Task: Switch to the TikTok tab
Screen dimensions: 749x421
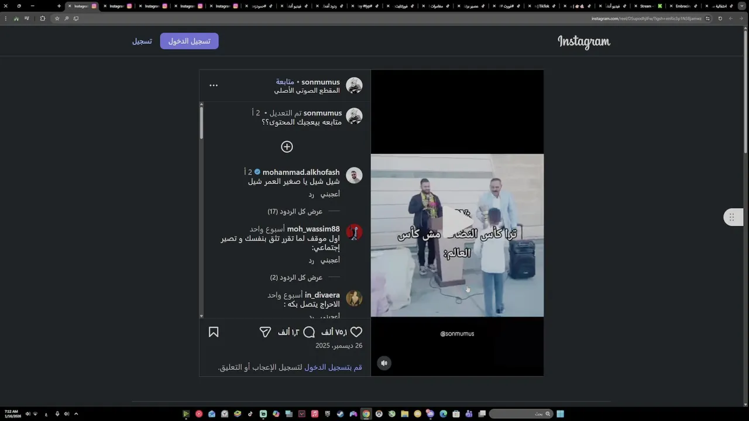Action: [544, 6]
